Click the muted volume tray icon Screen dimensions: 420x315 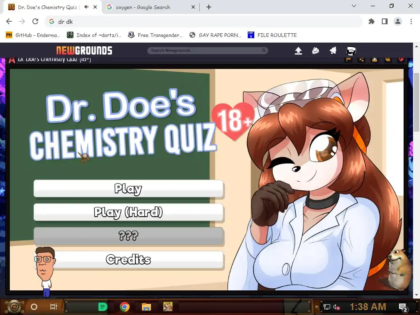click(336, 307)
